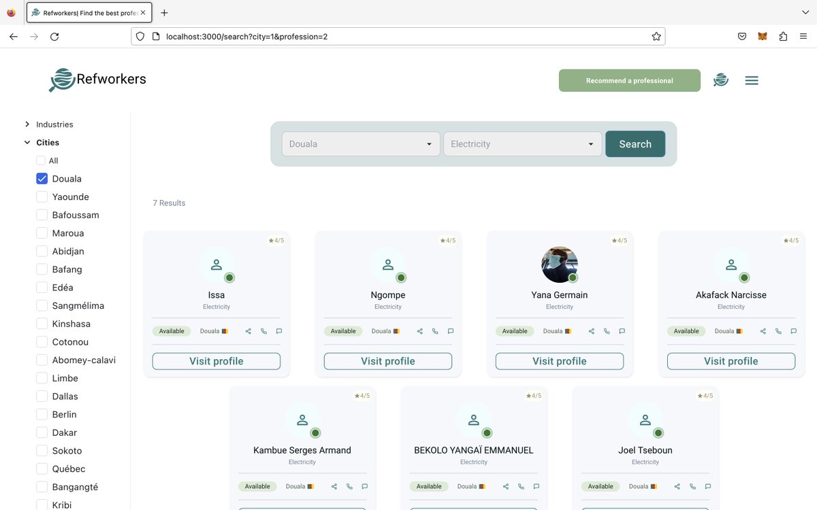Click the Refworkers globe icon beside the menu
Viewport: 817px width, 510px height.
coord(721,80)
